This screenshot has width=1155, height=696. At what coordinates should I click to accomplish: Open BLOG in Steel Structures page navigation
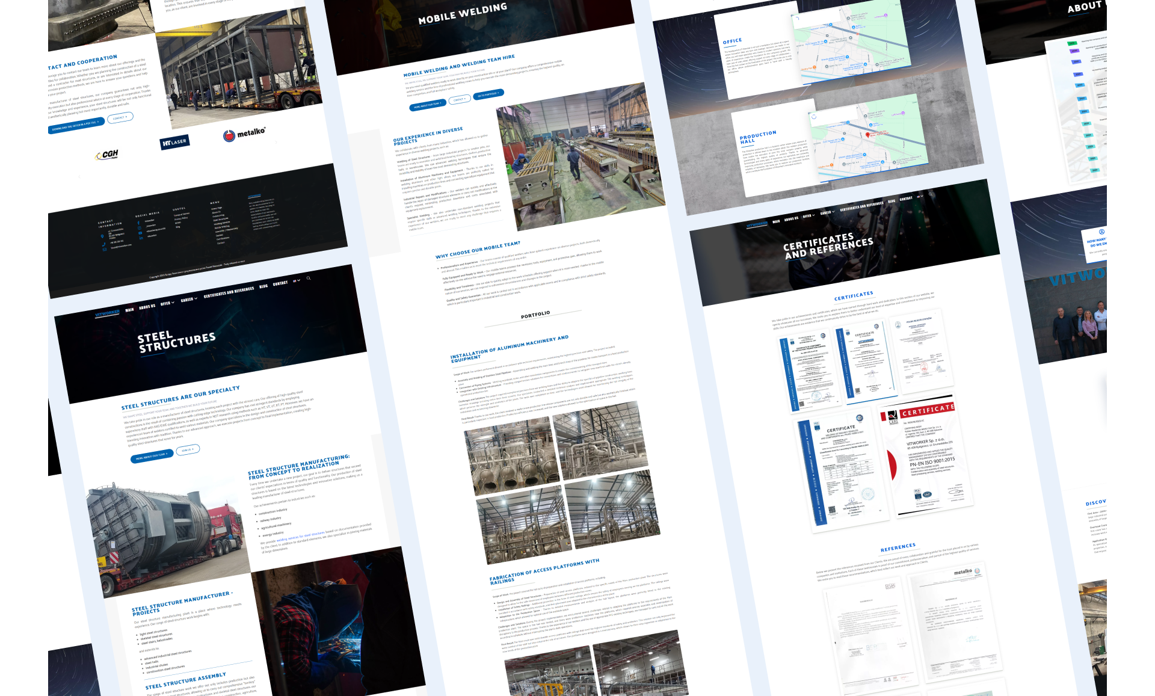(263, 286)
